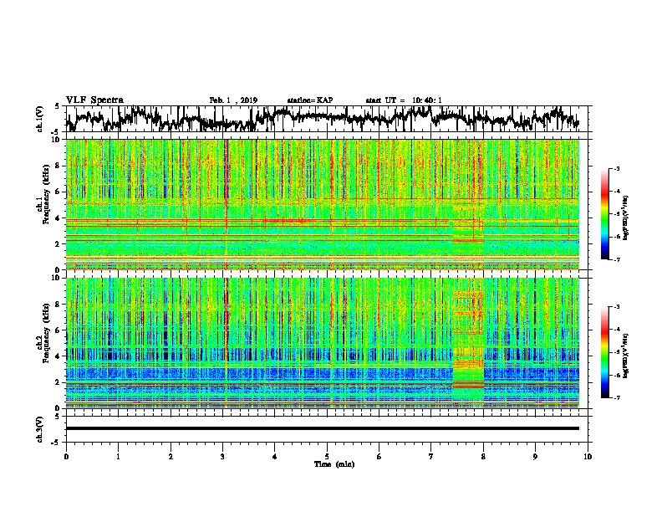662x512 pixels.
Task: Click the ch.3(V) flat black trace
Action: click(323, 428)
